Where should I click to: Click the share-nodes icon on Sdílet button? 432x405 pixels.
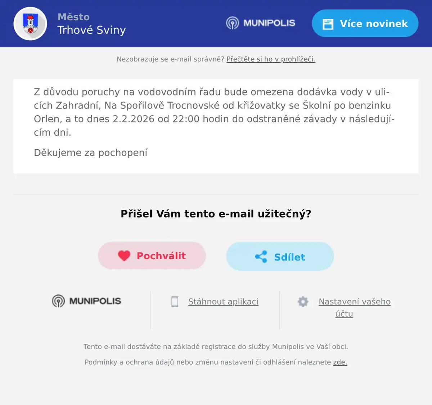(262, 256)
